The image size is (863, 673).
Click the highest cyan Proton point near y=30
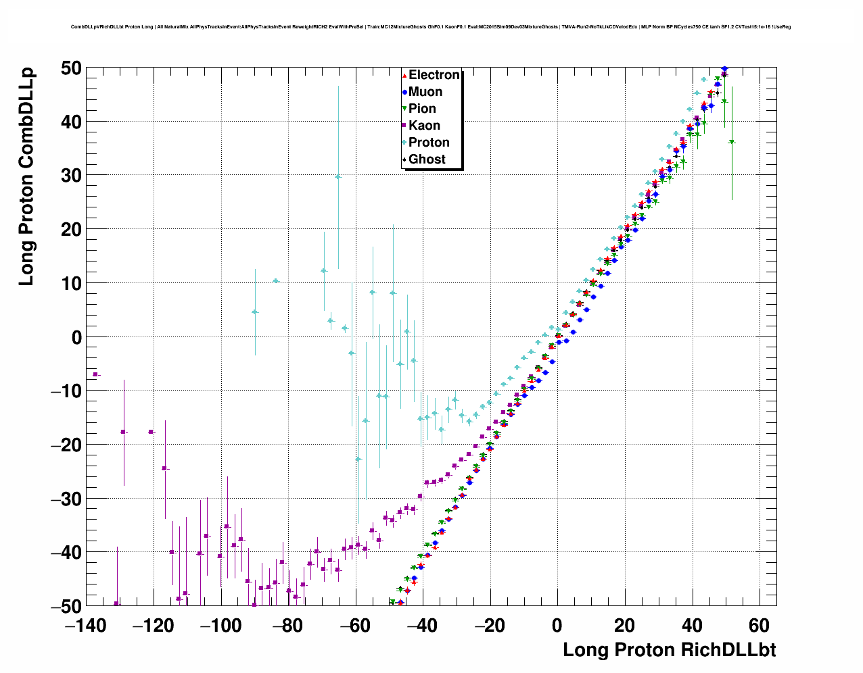(x=338, y=176)
